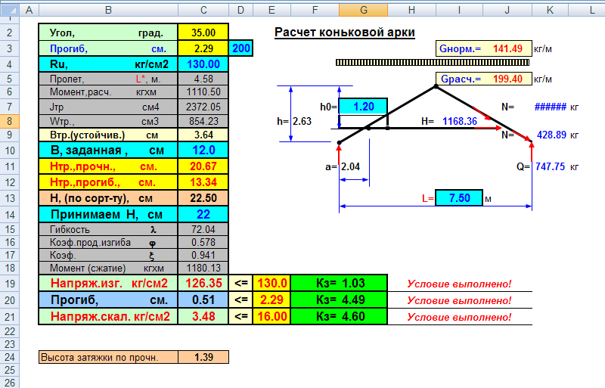The image size is (605, 388).
Task: Click the span L= 7.50 cell
Action: point(459,198)
